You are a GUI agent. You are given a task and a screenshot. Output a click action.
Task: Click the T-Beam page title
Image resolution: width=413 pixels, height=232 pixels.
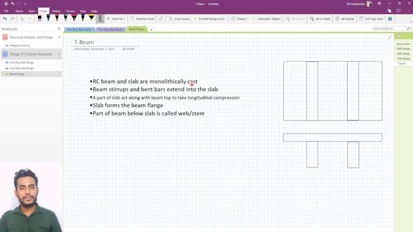click(84, 42)
